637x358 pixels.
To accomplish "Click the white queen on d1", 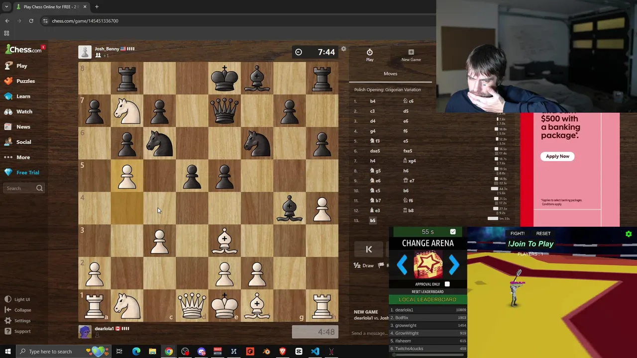I will [x=192, y=305].
